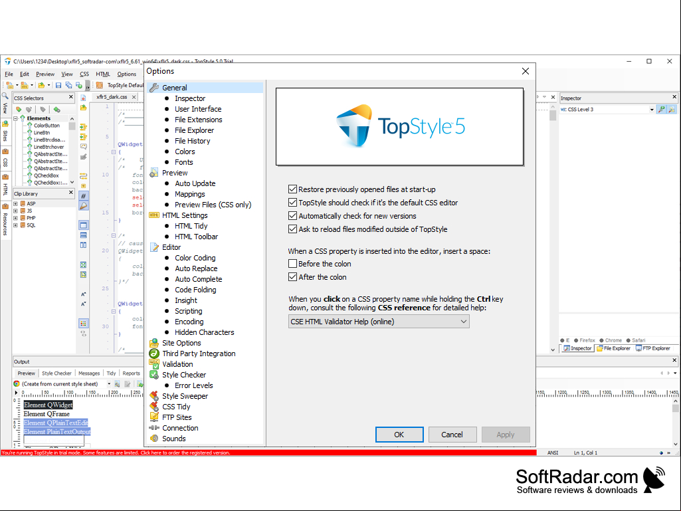Click the New HTML file toolbar icon
Screen dimensions: 681x511
click(25, 85)
